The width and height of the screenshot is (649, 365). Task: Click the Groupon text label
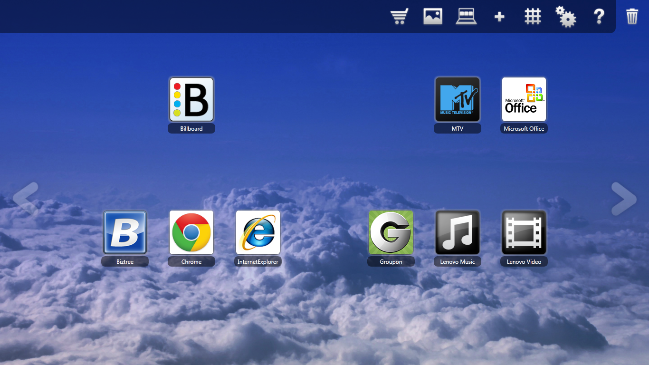coord(391,262)
